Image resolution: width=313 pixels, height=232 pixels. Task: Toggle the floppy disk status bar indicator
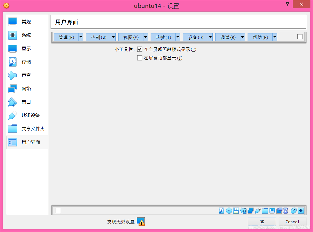(x=236, y=211)
